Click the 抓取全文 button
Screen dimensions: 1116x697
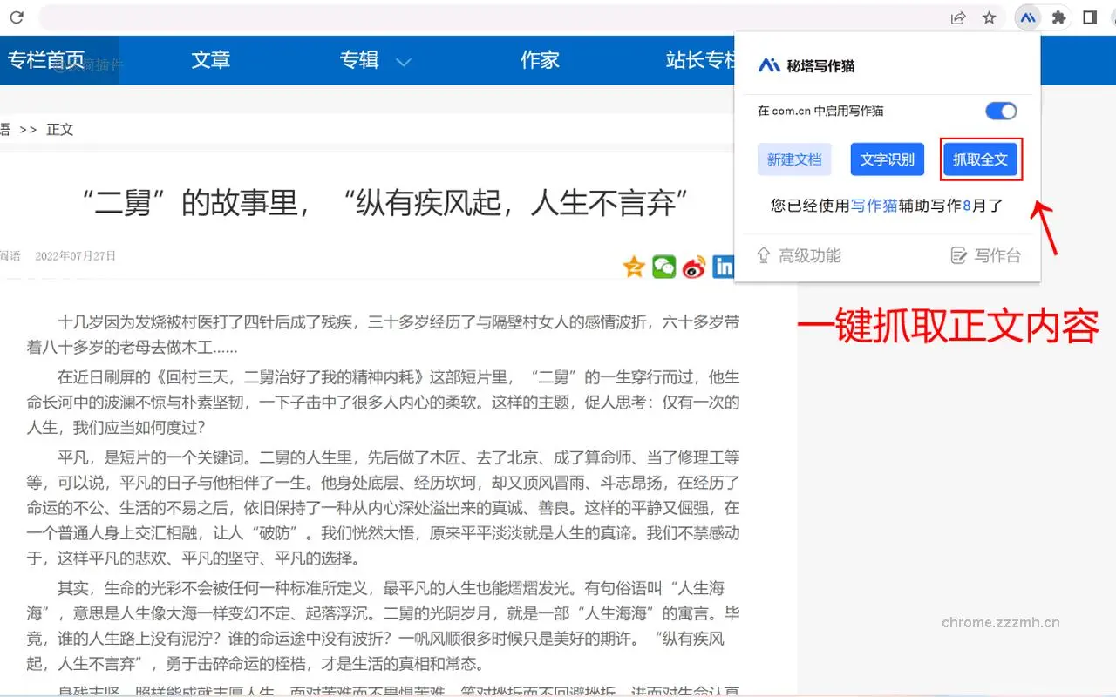[981, 159]
